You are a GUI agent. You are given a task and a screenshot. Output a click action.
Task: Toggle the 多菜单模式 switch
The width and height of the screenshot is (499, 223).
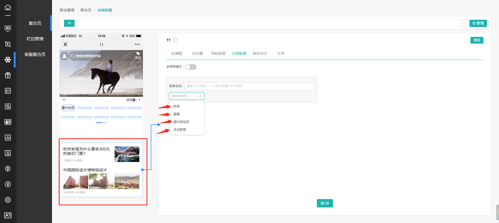coord(191,67)
